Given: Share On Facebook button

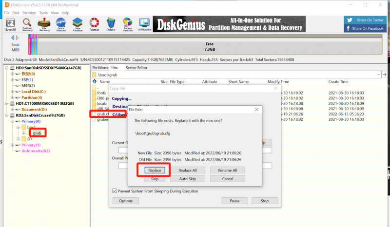Looking at the screenshot, I should tap(365, 28).
